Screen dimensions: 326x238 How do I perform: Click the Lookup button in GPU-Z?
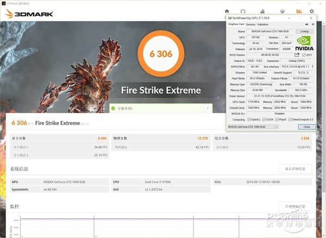click(x=305, y=32)
